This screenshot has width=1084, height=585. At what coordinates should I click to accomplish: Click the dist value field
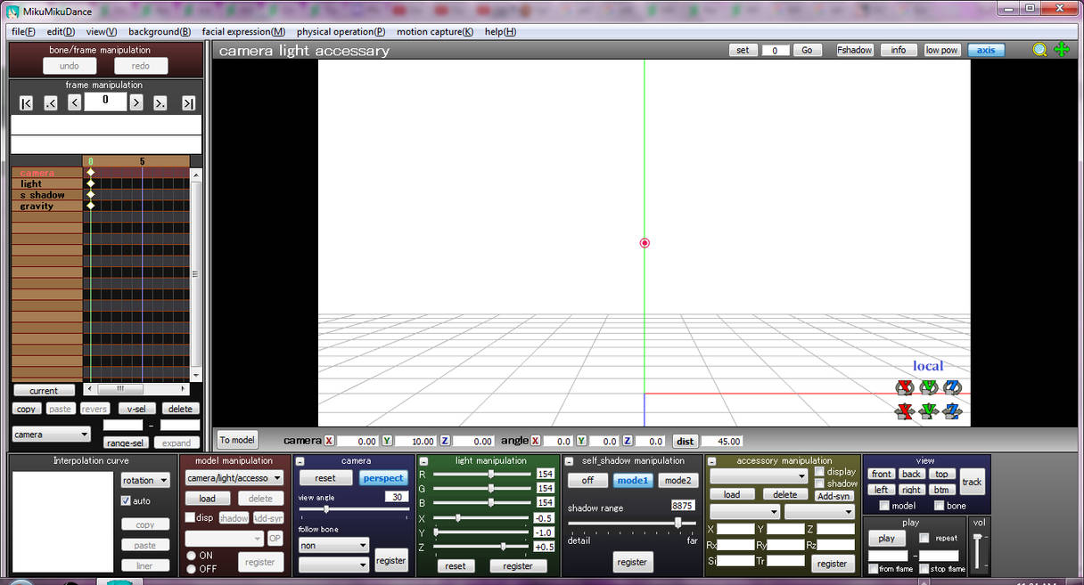721,441
